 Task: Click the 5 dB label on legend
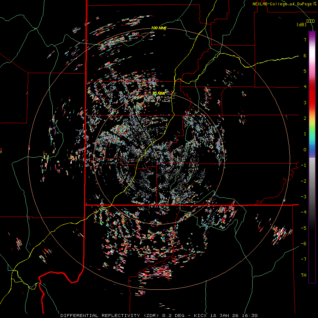pos(305,71)
